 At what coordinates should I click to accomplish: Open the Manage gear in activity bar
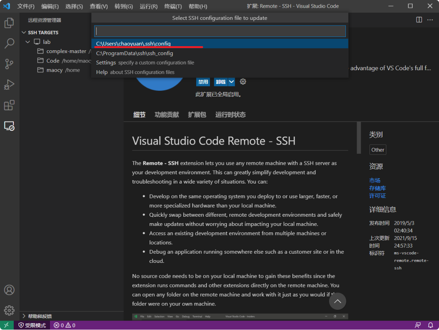point(9,311)
